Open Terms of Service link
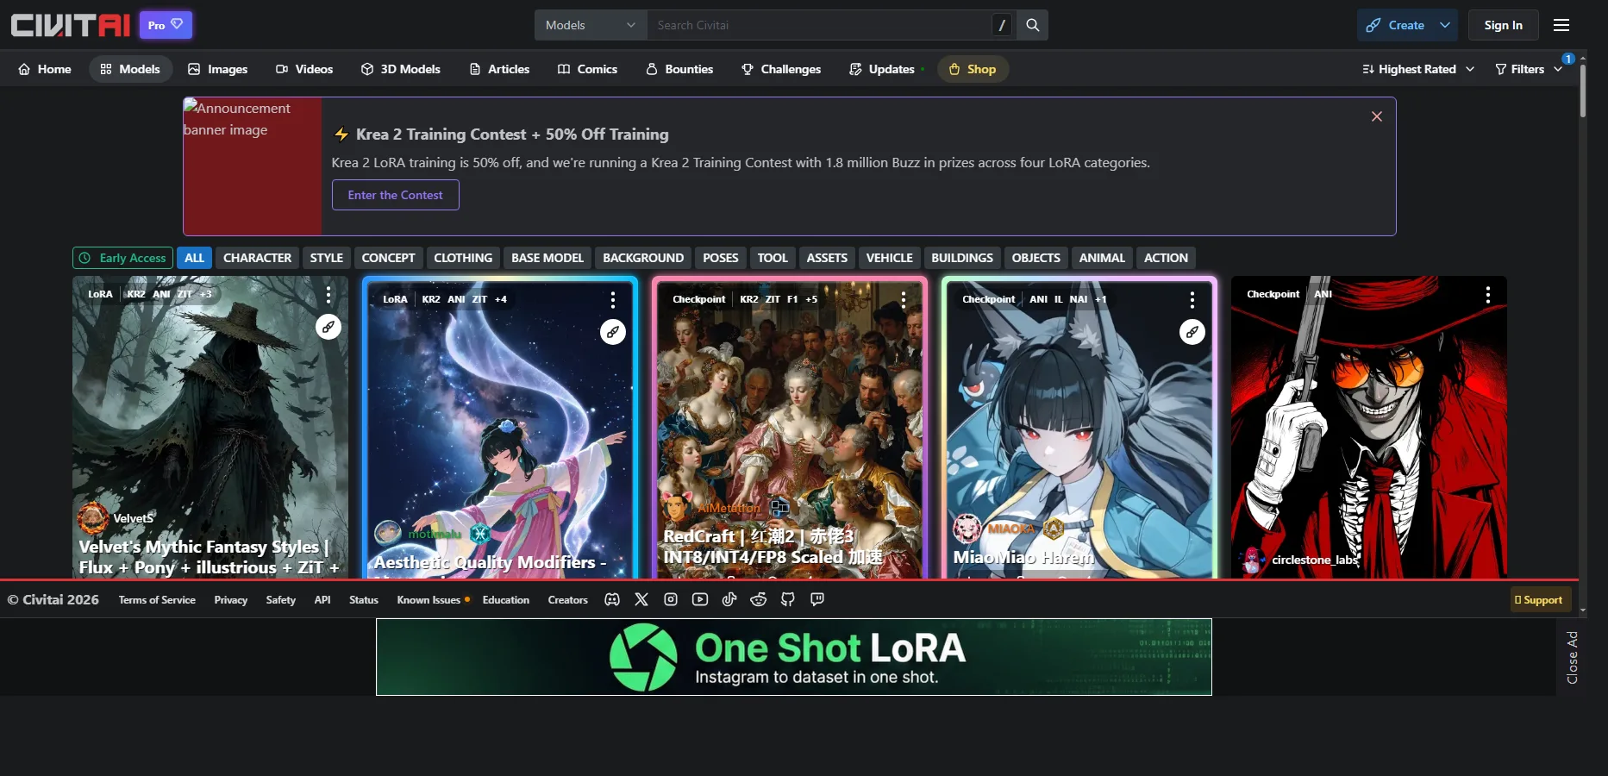1608x776 pixels. pyautogui.click(x=157, y=599)
